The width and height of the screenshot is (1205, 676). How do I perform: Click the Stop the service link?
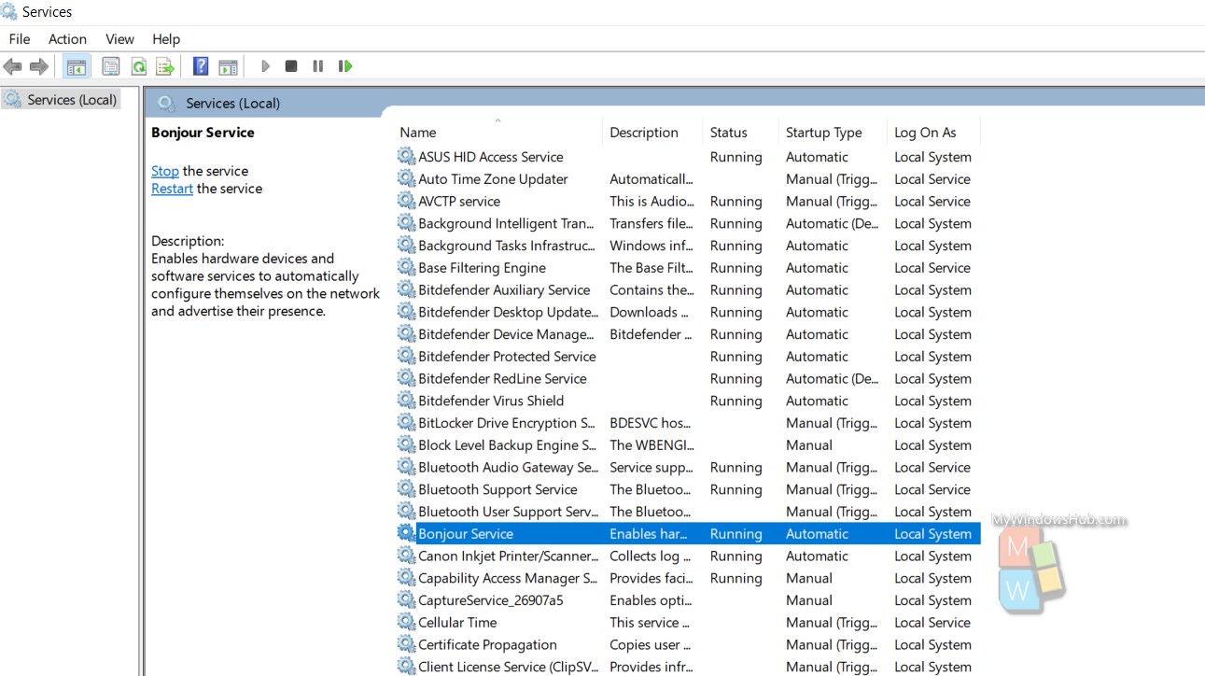pyautogui.click(x=165, y=171)
